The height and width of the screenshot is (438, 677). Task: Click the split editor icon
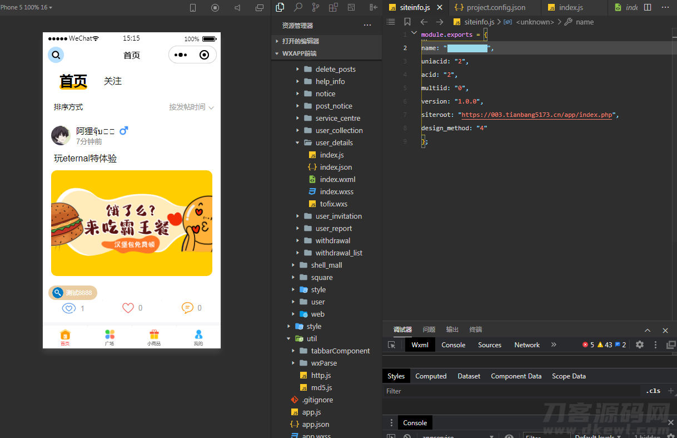648,7
